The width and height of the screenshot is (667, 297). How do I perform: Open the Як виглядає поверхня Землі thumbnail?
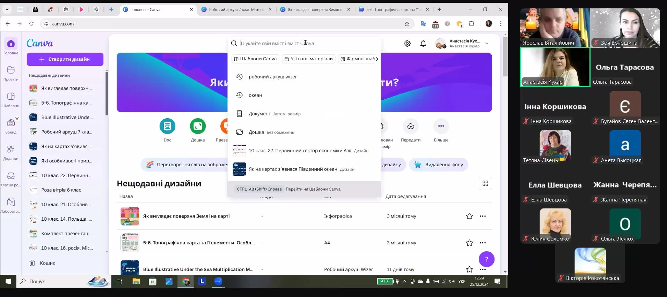tap(130, 216)
